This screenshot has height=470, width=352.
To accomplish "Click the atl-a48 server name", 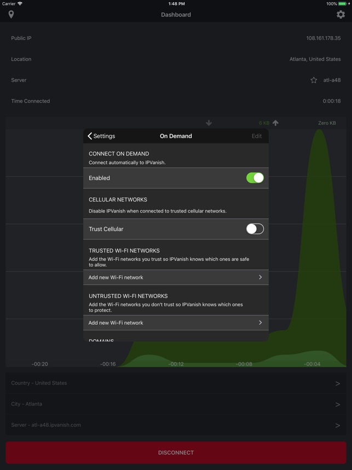I will point(332,80).
